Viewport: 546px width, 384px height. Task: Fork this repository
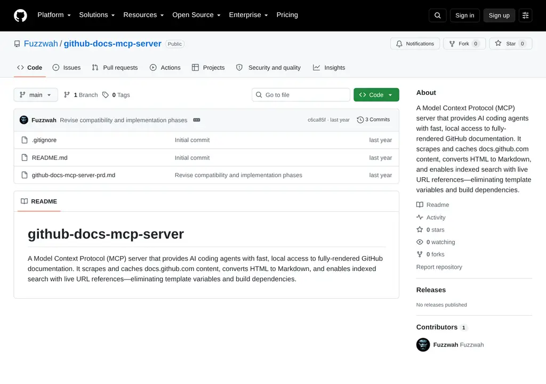click(464, 44)
